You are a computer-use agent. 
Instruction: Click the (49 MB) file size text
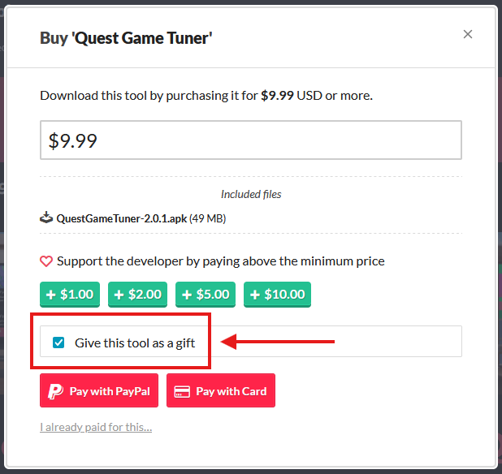209,218
